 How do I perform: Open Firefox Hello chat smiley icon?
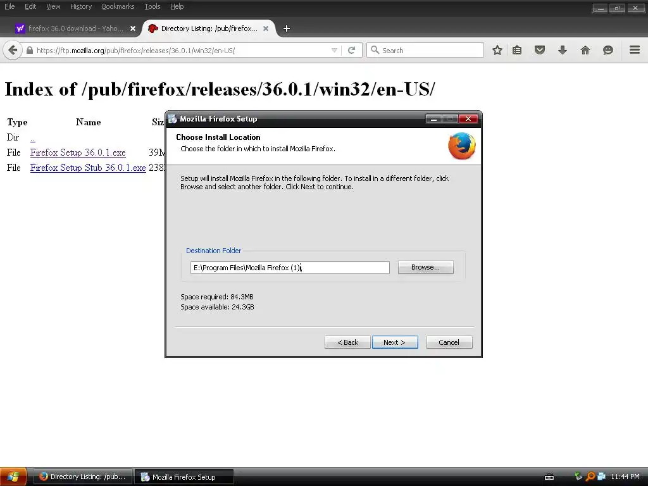coord(608,51)
